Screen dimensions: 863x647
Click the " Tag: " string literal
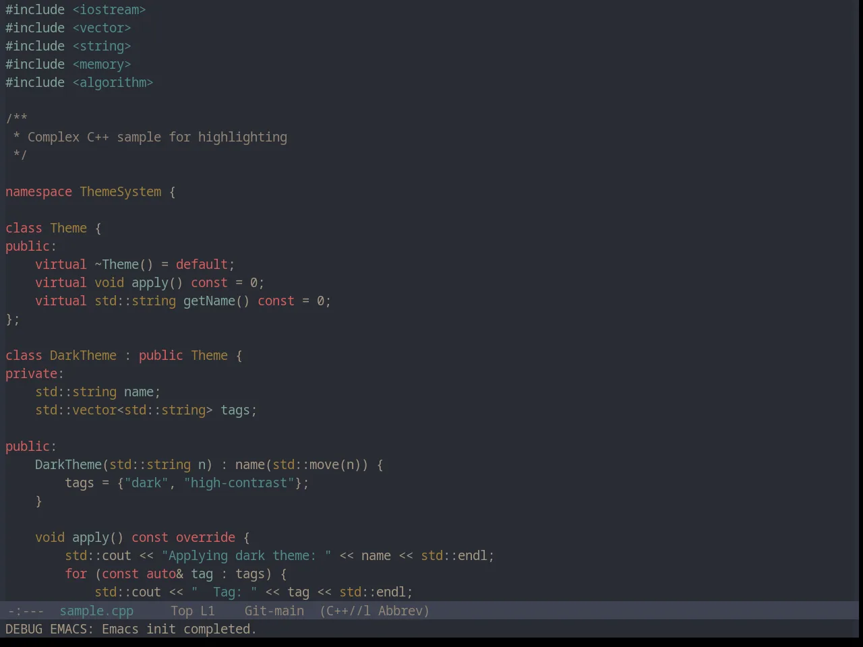[224, 592]
